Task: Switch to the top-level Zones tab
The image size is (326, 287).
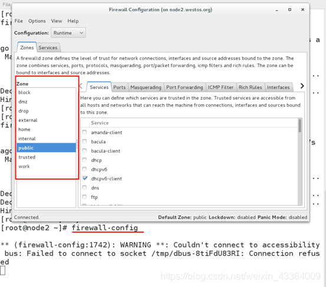Action: [27, 48]
